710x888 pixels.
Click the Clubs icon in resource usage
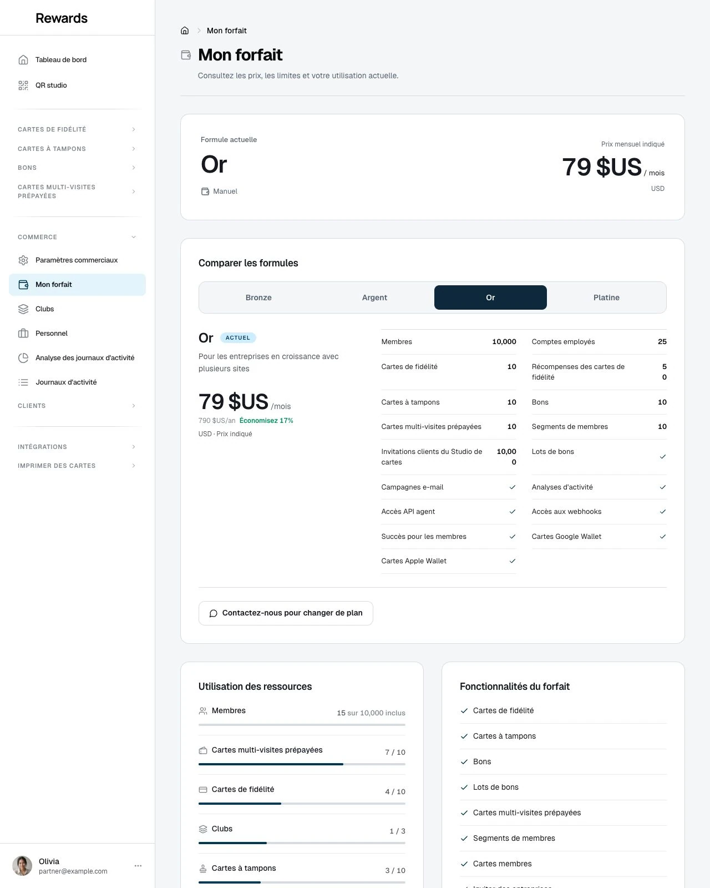[x=203, y=829]
